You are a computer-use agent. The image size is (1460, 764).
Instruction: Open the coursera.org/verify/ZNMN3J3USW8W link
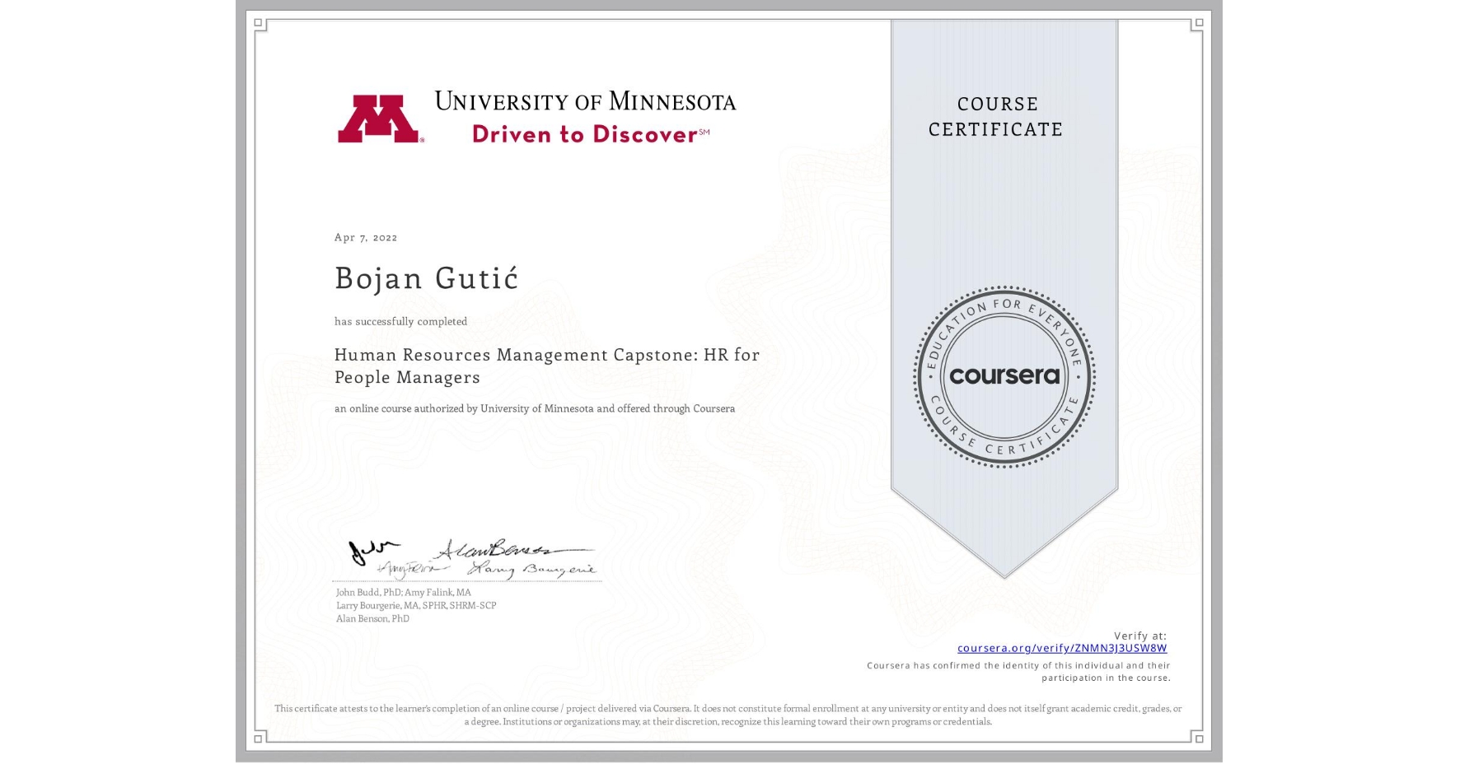click(x=1063, y=647)
